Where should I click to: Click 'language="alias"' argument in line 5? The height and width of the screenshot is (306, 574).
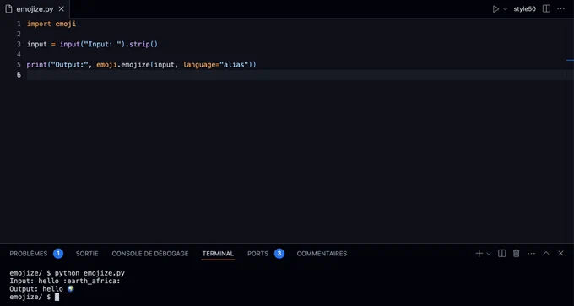click(x=215, y=65)
